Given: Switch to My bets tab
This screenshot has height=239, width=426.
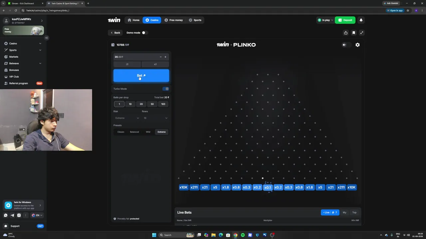Looking at the screenshot, I should (344, 212).
